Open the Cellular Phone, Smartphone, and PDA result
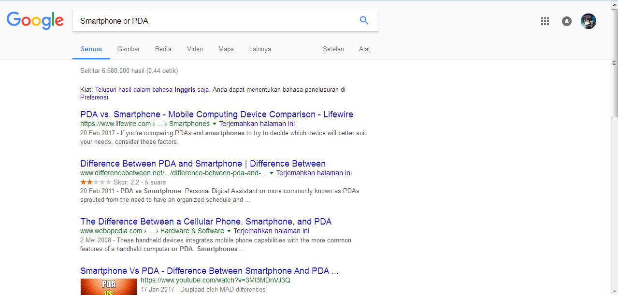This screenshot has width=618, height=295. [206, 222]
